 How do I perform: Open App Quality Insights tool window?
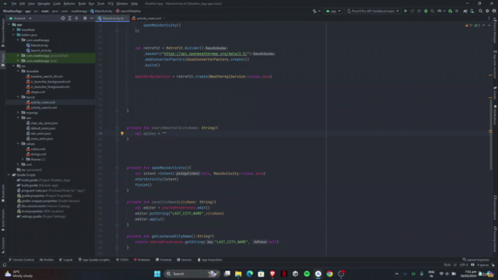click(x=93, y=260)
